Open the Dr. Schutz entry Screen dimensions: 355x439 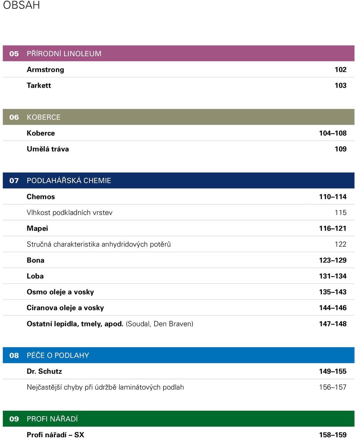point(179,371)
